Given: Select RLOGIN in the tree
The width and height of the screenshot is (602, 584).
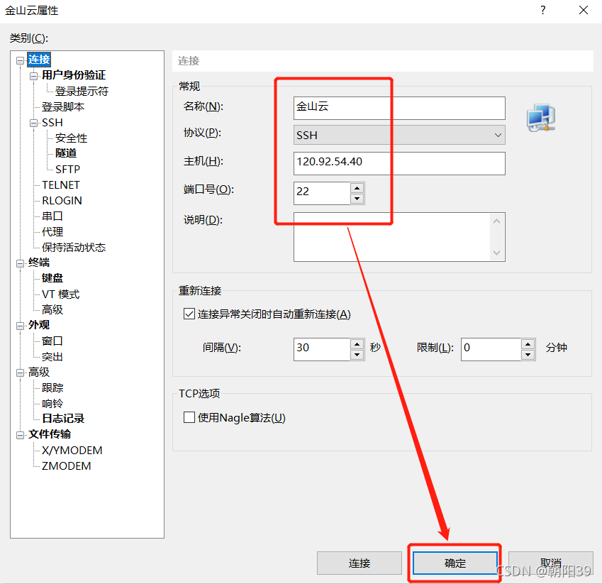Looking at the screenshot, I should (x=62, y=201).
